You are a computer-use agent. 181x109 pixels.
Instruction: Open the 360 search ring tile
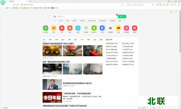[86, 28]
